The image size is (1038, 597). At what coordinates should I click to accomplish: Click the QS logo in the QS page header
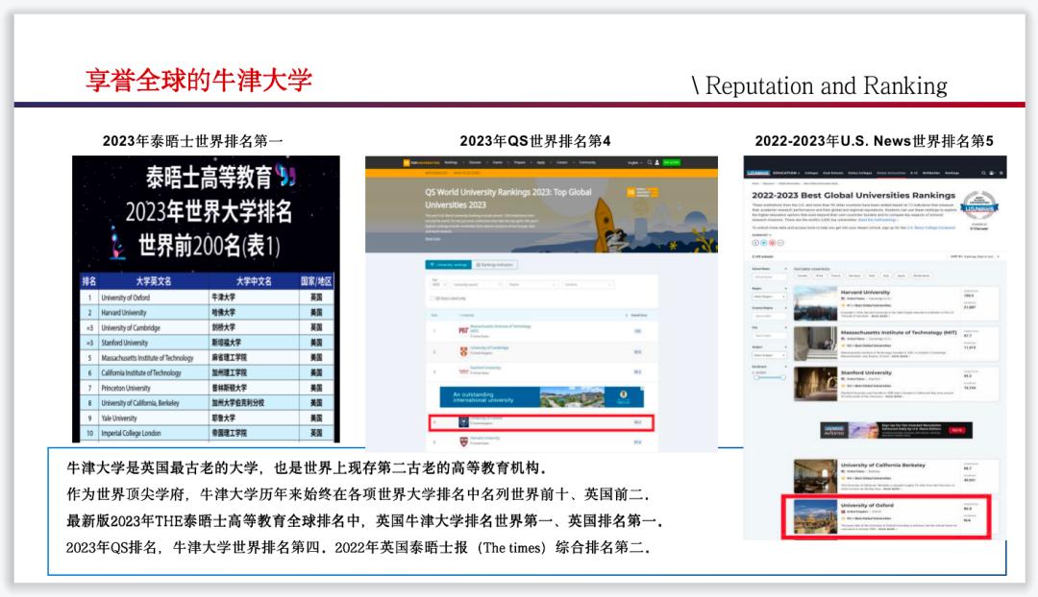point(421,162)
